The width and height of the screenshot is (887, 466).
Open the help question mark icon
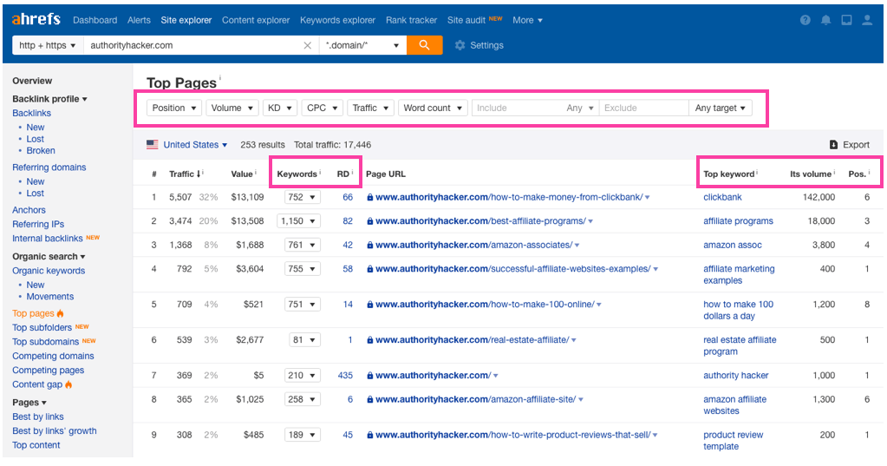pos(805,20)
